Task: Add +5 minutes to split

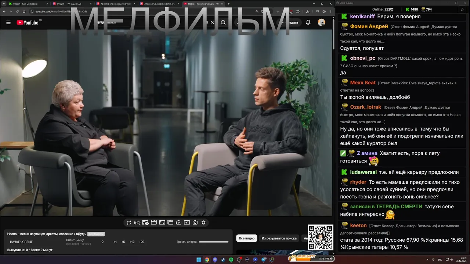Action: (123, 242)
